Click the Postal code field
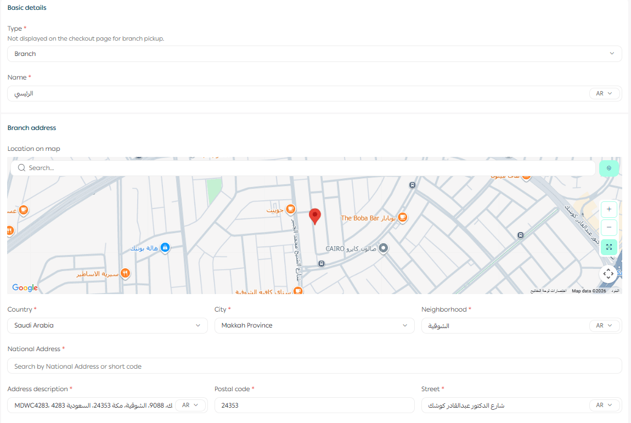Image resolution: width=631 pixels, height=423 pixels. tap(314, 405)
